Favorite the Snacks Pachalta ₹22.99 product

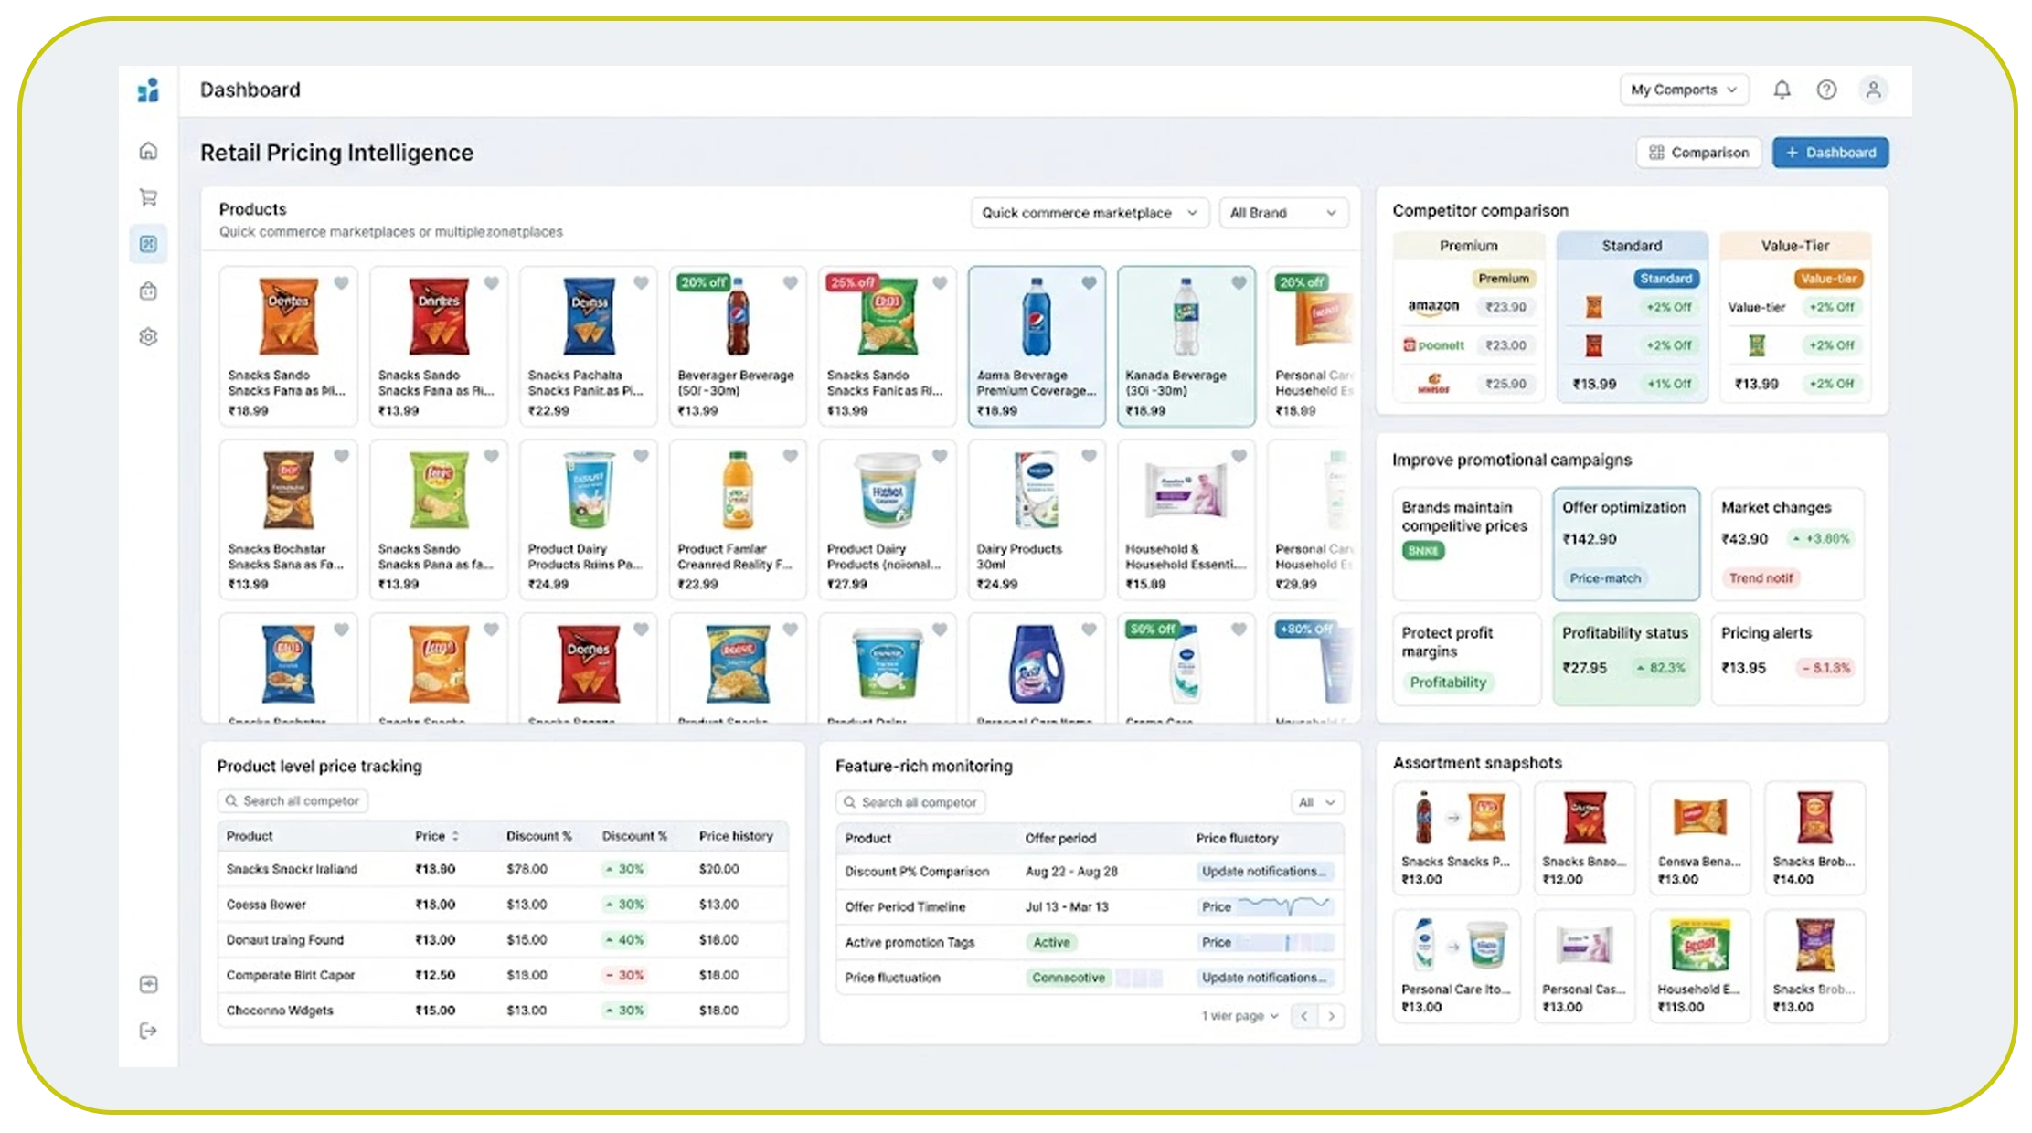pyautogui.click(x=641, y=283)
